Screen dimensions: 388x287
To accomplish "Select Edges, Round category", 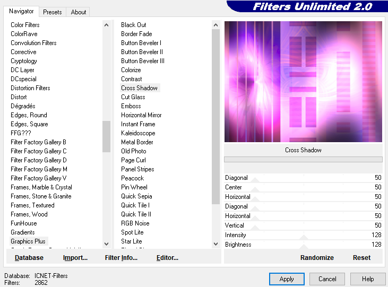I will tap(29, 115).
